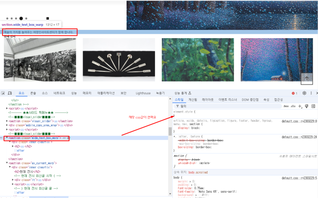Open the 계산됨 (Computed) pane tab
The image size is (318, 198).
(193, 100)
